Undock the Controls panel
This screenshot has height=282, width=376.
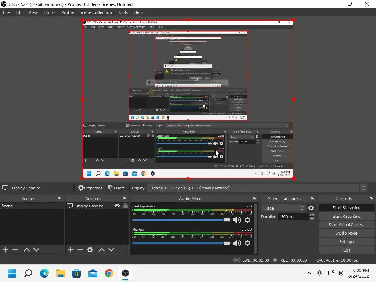[x=372, y=199]
